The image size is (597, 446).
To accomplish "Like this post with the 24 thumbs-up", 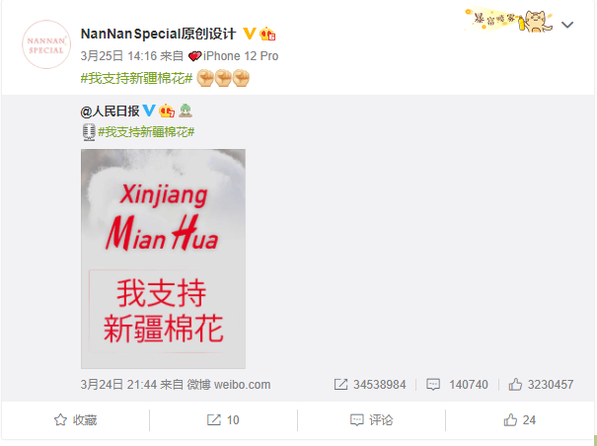I will (x=520, y=420).
